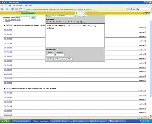Screen dimensions: 152x124
Task: Switch to DADOS Prospective taskbar item
Action: tap(79, 121)
